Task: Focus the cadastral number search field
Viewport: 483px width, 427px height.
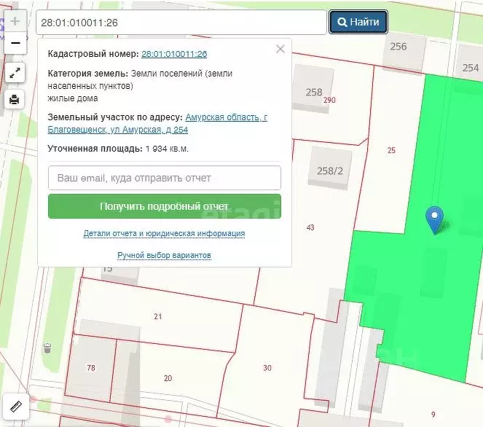Action: (x=181, y=23)
